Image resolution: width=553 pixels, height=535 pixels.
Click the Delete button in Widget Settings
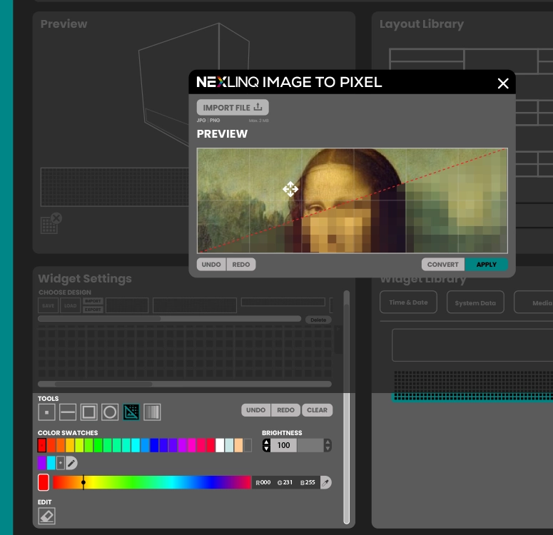point(318,320)
